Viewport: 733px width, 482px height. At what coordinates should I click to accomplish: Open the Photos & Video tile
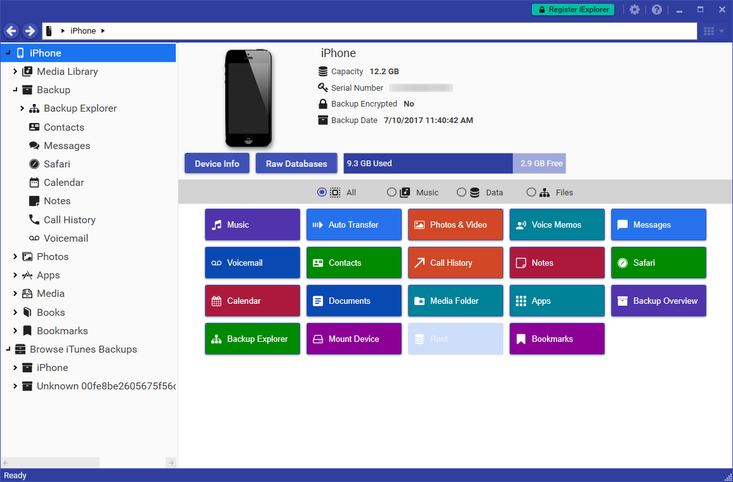(x=455, y=225)
